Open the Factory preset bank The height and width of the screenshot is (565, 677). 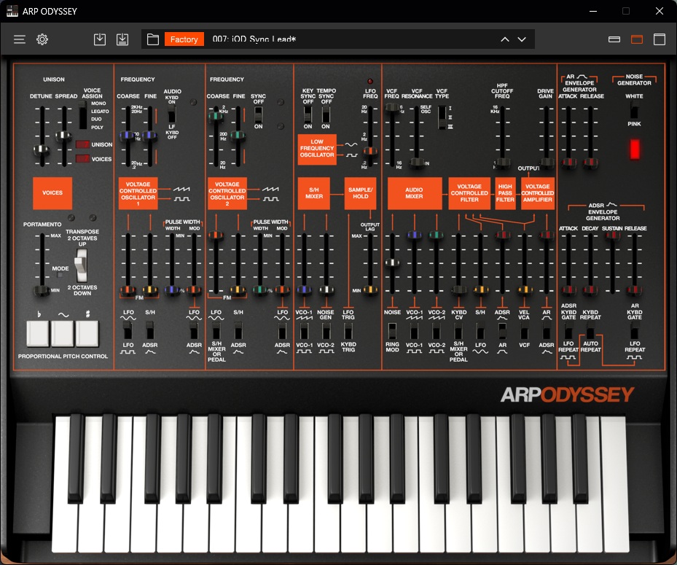[184, 40]
